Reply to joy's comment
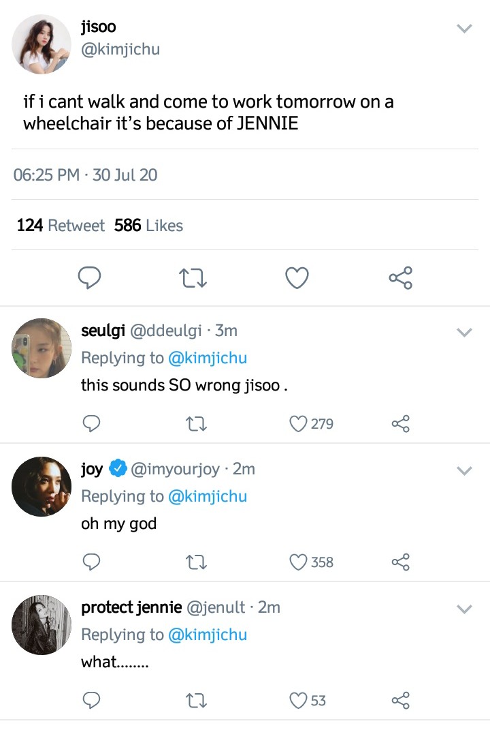Image resolution: width=490 pixels, height=730 pixels. pos(91,562)
